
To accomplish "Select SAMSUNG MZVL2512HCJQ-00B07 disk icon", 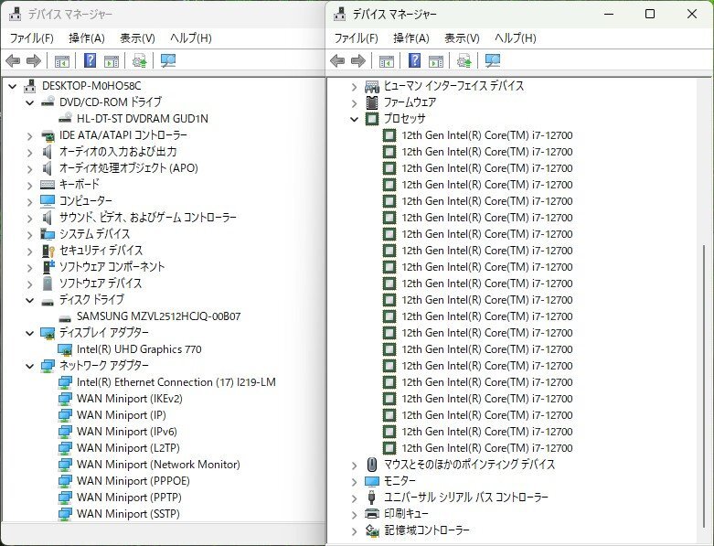I will coord(65,317).
